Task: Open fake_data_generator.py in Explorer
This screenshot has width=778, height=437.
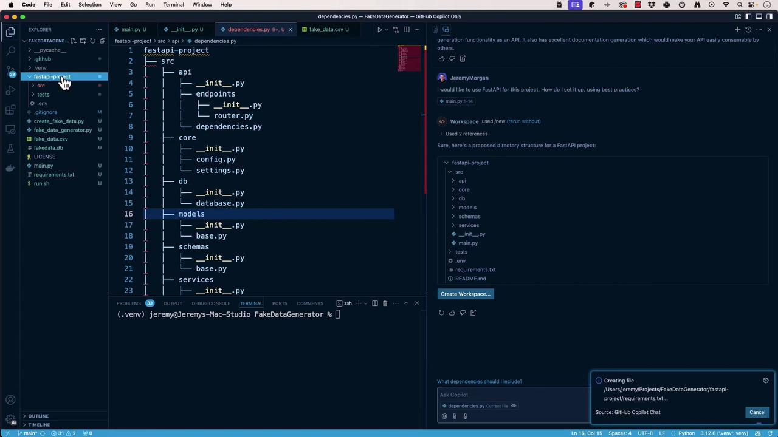Action: point(63,130)
